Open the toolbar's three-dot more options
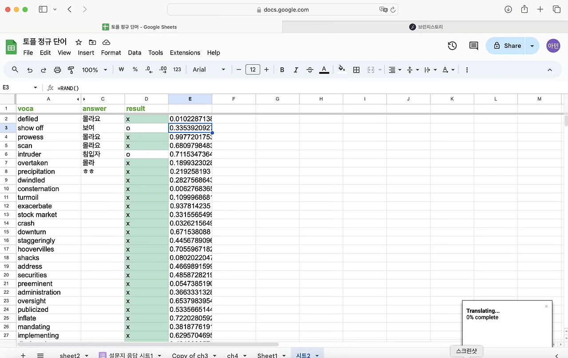Viewport: 568px width, 358px height. pyautogui.click(x=467, y=70)
